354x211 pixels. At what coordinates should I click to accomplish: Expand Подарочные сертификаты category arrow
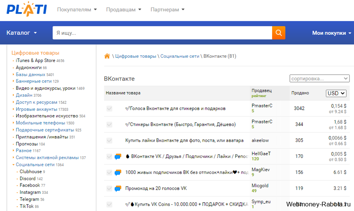click(x=13, y=130)
